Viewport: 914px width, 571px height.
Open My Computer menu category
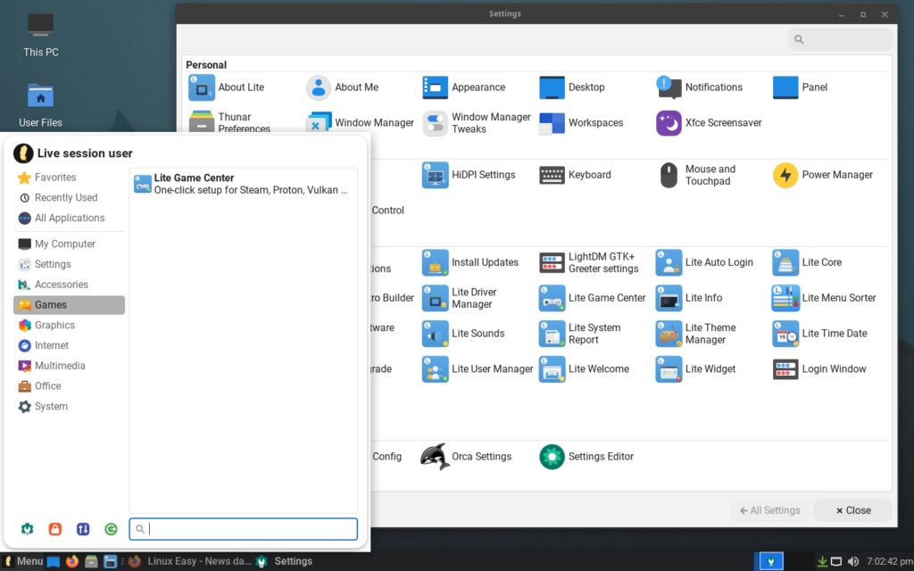point(69,244)
